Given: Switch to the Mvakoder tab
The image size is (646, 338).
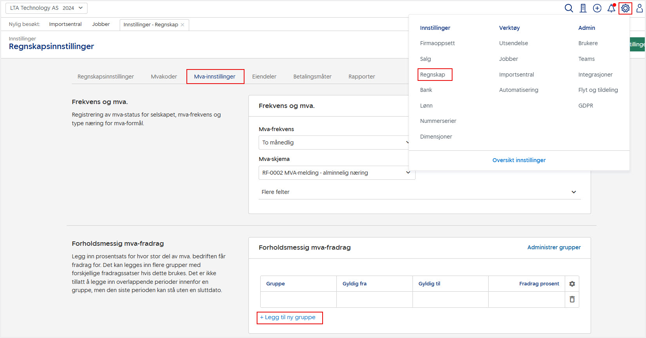Looking at the screenshot, I should tap(164, 77).
